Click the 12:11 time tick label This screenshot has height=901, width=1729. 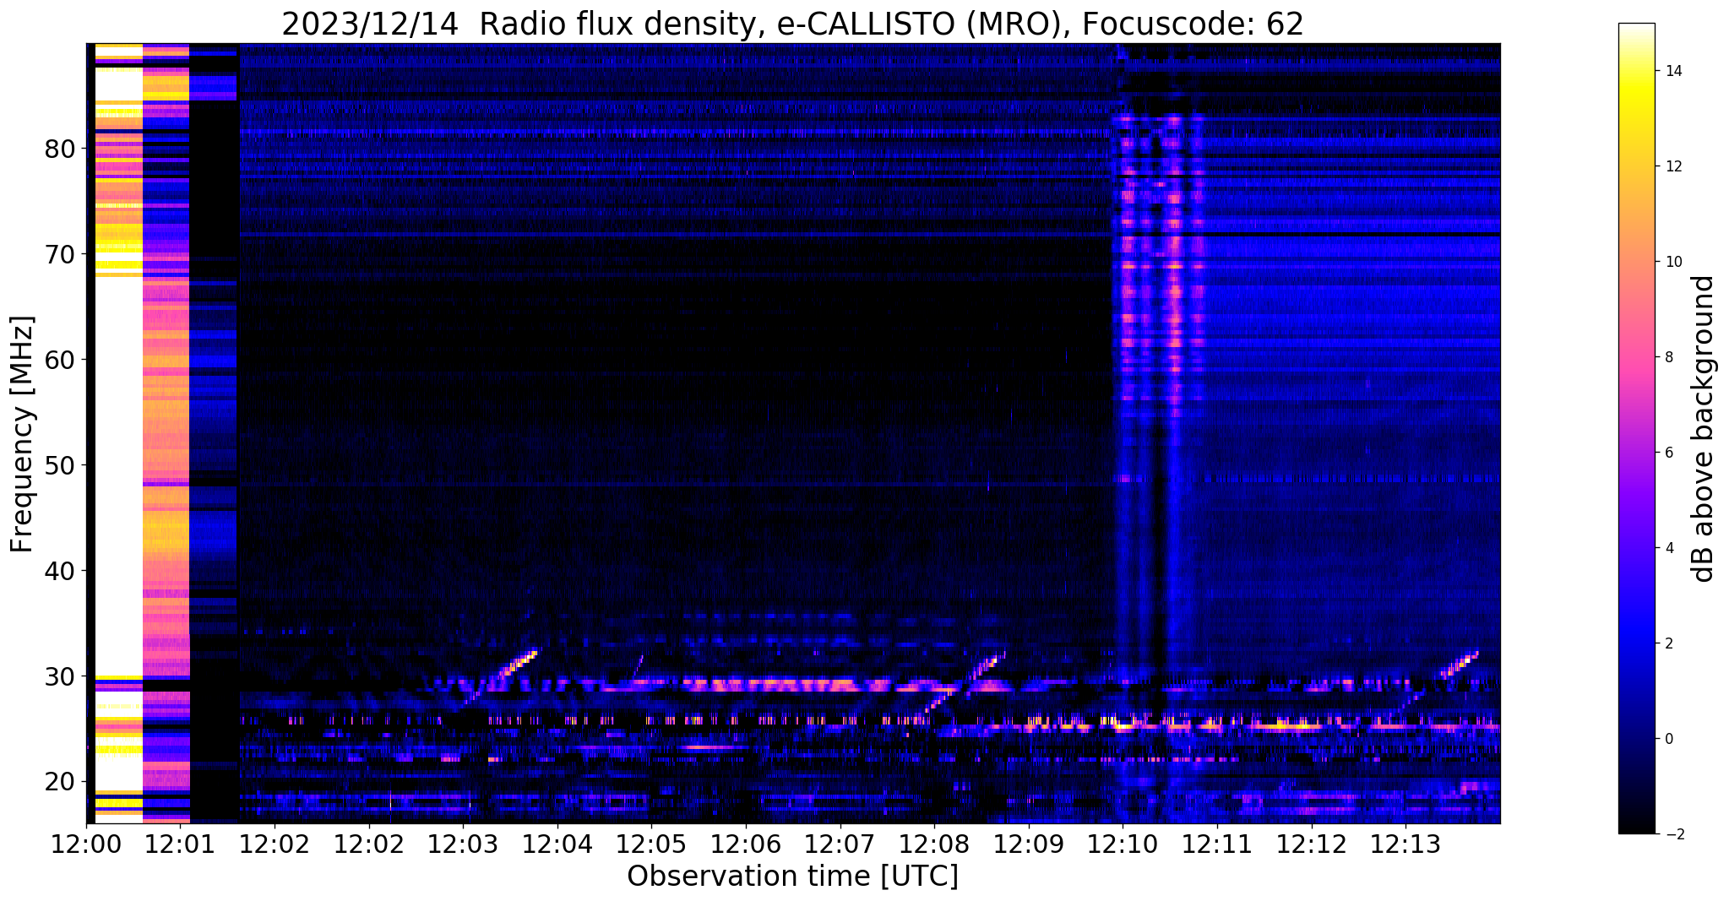click(1217, 844)
